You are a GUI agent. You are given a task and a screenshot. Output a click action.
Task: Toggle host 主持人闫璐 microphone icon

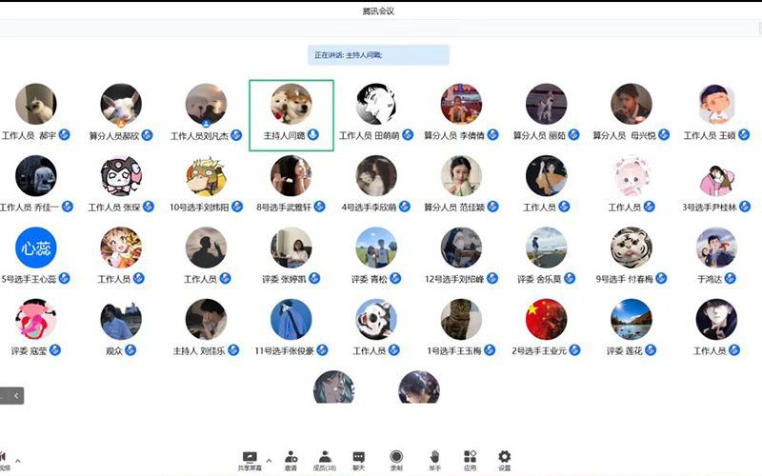(313, 135)
